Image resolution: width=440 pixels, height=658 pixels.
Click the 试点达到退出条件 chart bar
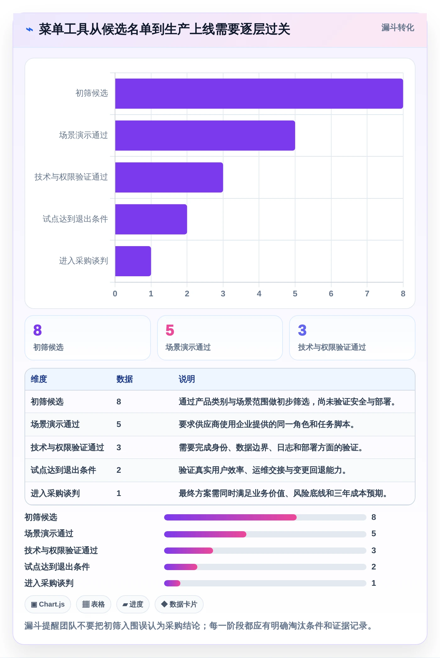click(x=151, y=219)
